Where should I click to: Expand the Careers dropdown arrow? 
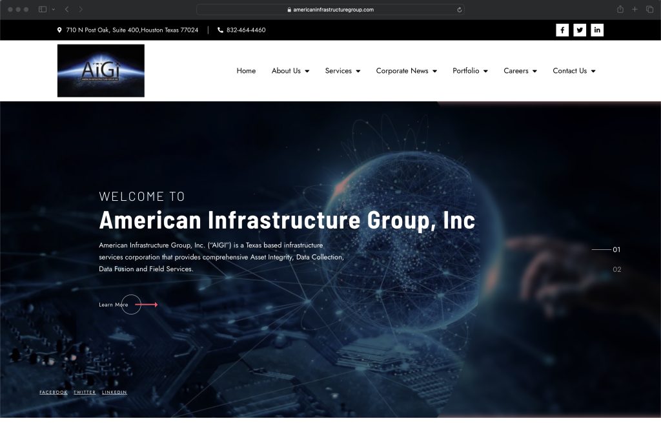534,71
